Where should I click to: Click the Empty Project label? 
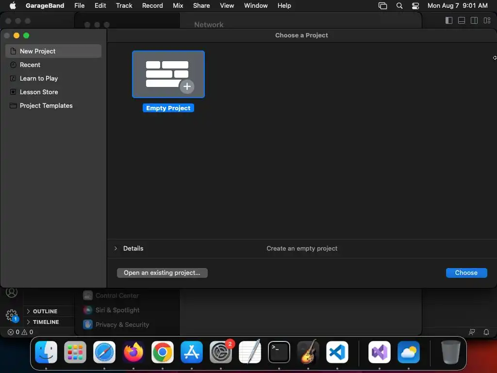coord(168,108)
